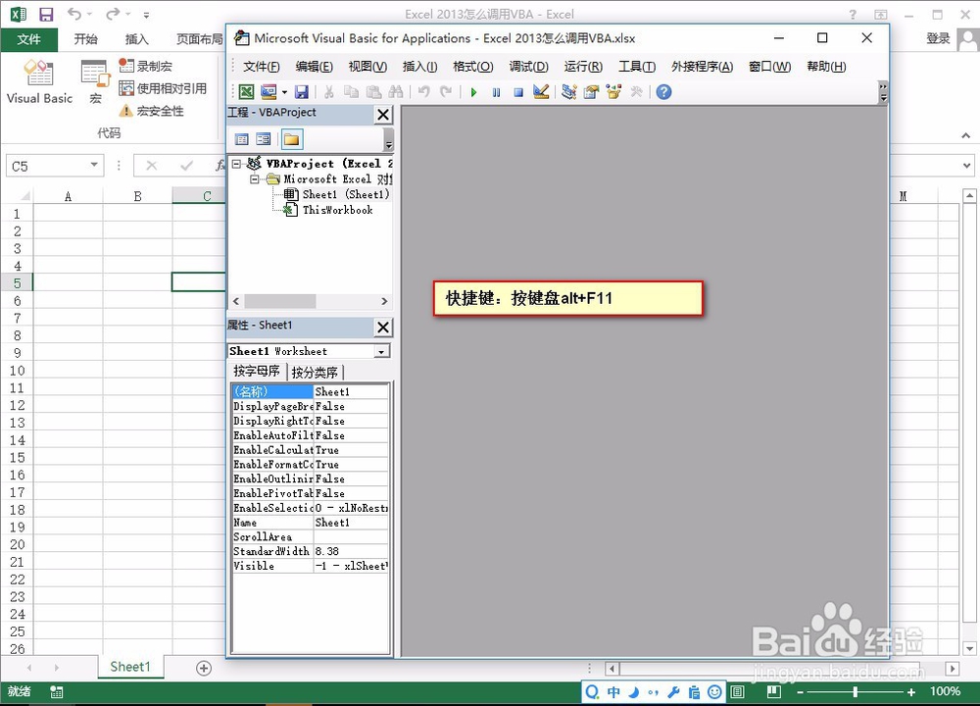Screen dimensions: 980x706
Task: Click the Cut scissors icon in VBA toolbar
Action: 328,92
